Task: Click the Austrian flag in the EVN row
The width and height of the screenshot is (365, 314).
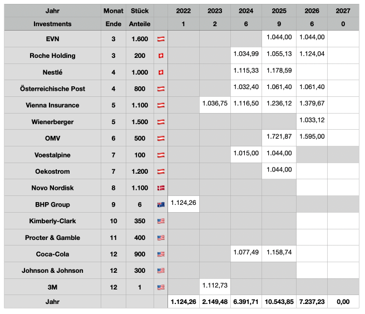Action: (x=161, y=39)
